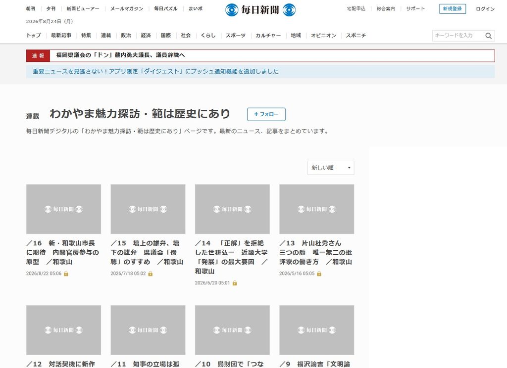Screen dimensions: 507x368
Task: Click lock icon beside 2026/6/20 05:01
Action: (x=235, y=283)
